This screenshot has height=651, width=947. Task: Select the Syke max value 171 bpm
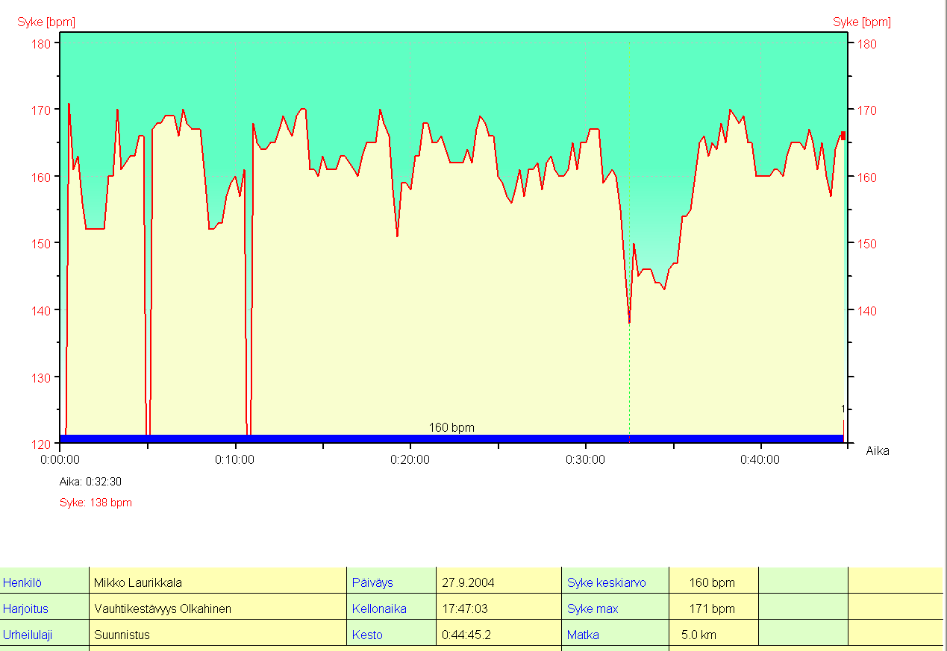(712, 608)
